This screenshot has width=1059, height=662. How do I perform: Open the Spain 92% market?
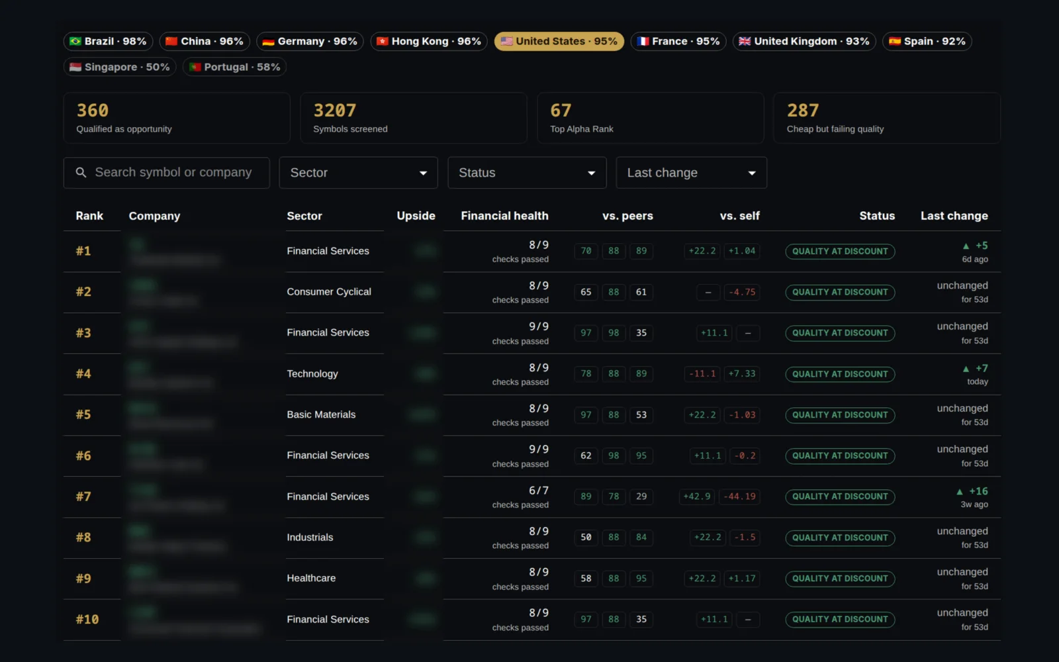[927, 41]
